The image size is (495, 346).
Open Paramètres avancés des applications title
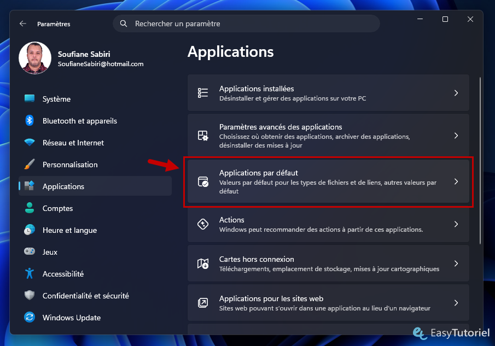click(281, 127)
